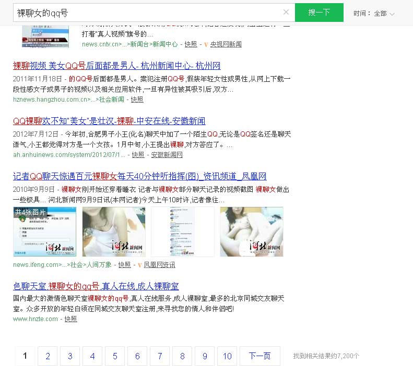The width and height of the screenshot is (413, 366).
Task: Open the 色聊天室 result title link
Action: click(x=96, y=286)
